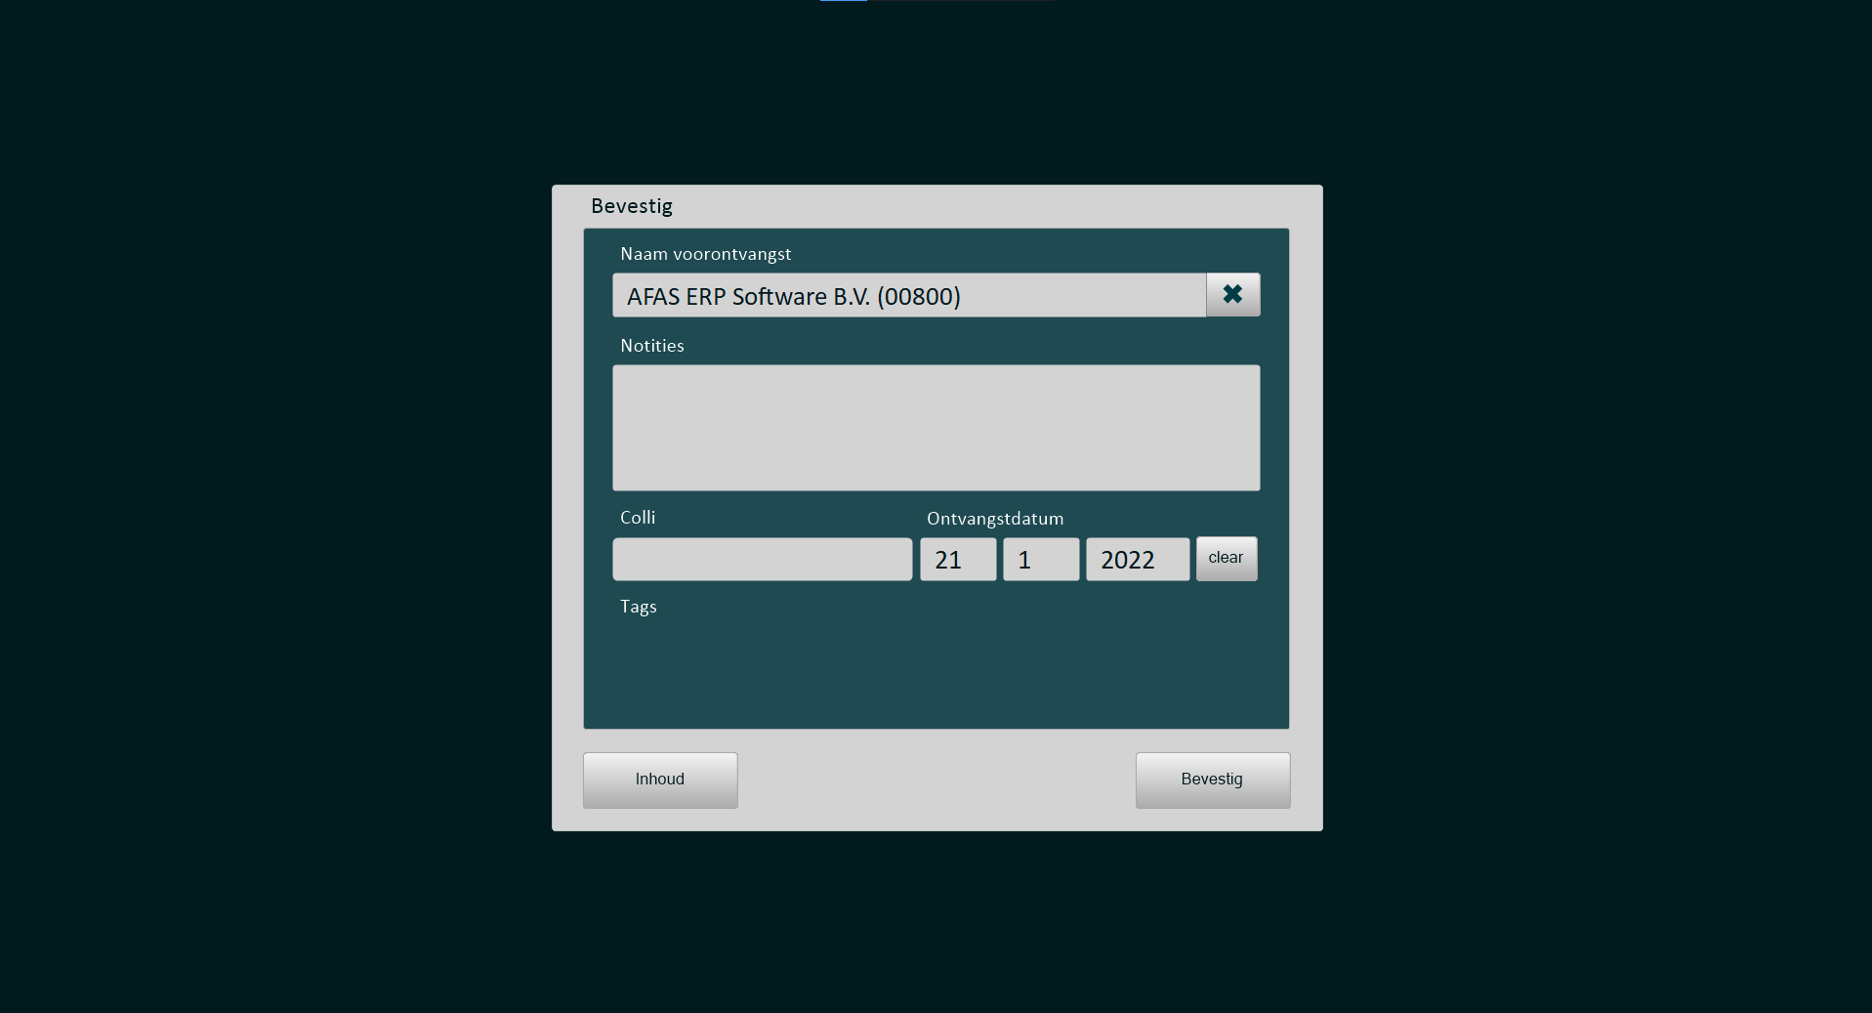Click the Ontvangstdatum label
The image size is (1872, 1013).
point(995,519)
